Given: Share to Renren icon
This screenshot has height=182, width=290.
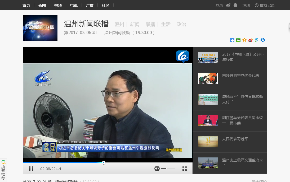Looking at the screenshot, I should tap(263, 40).
